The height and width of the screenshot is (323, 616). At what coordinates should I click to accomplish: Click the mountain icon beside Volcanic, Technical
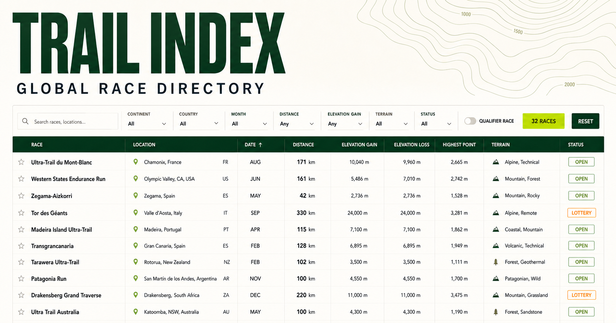(x=496, y=246)
